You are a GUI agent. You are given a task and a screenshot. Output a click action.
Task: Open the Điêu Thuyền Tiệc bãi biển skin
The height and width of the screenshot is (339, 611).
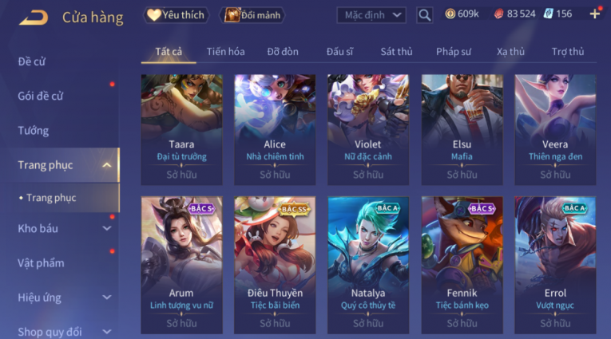pos(275,265)
